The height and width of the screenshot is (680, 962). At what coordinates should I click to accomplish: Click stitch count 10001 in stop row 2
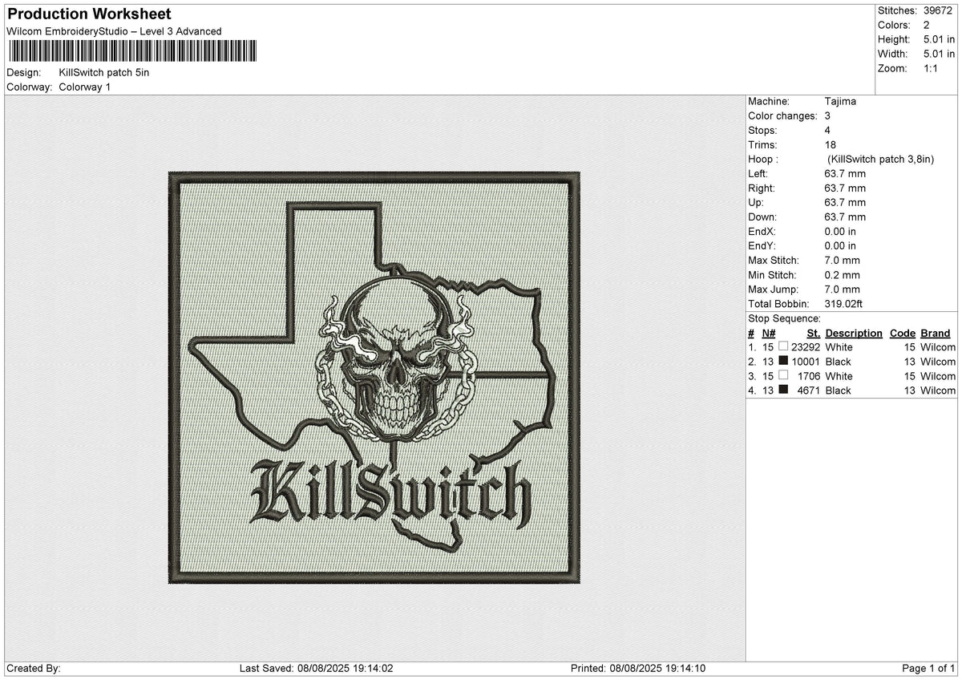pos(805,362)
